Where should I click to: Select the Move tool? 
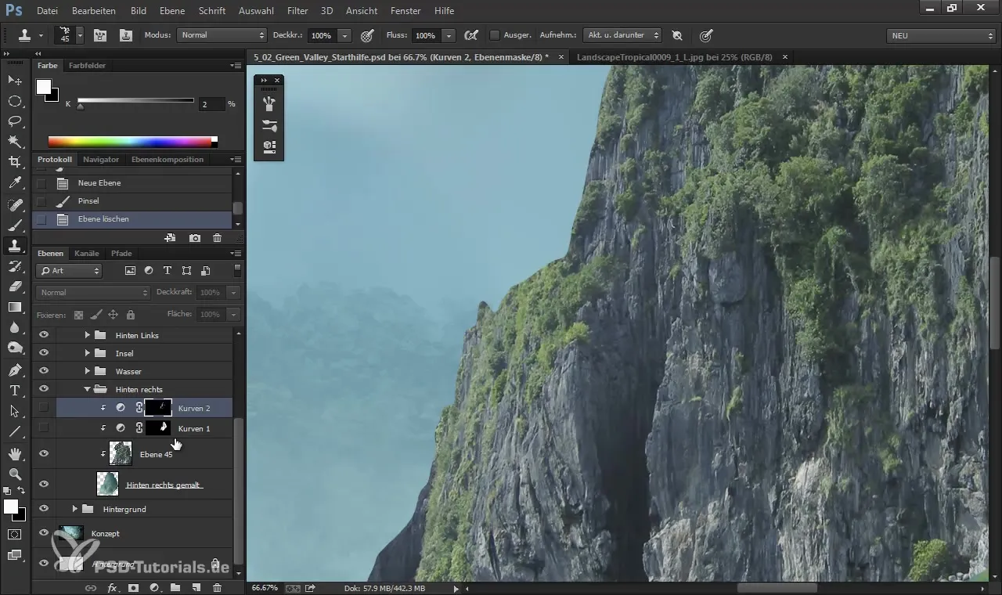pos(14,80)
